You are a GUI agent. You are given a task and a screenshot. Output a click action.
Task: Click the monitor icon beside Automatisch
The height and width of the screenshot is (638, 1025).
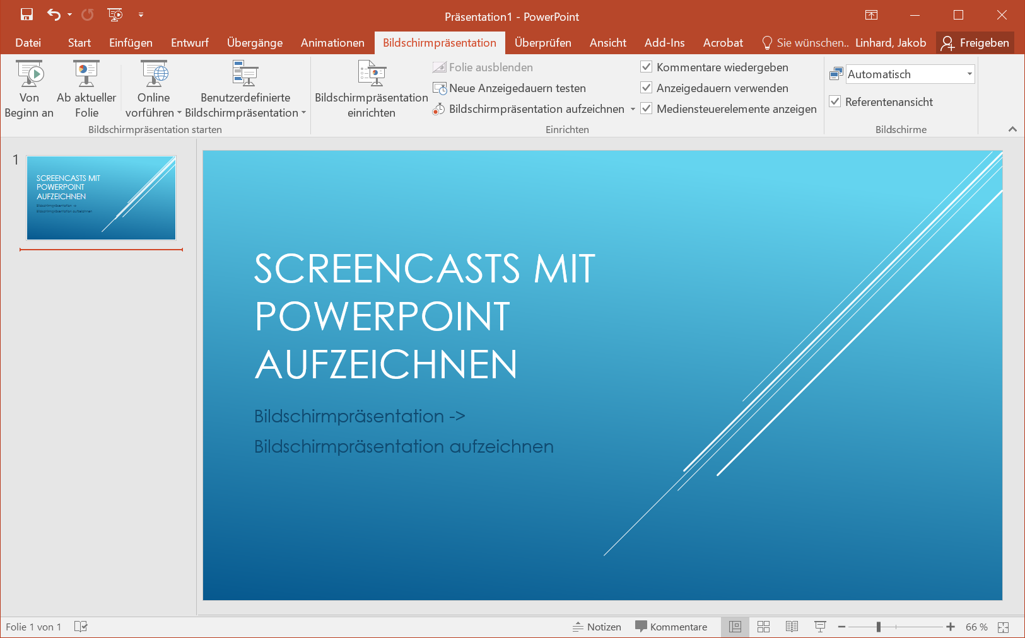click(836, 74)
